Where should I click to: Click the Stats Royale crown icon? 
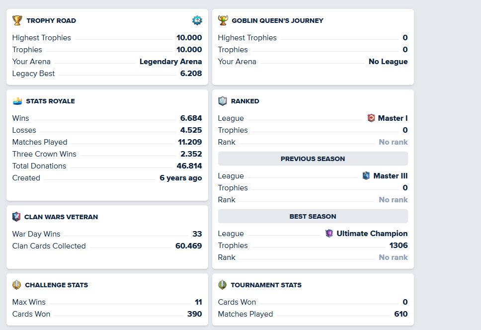[x=17, y=101]
